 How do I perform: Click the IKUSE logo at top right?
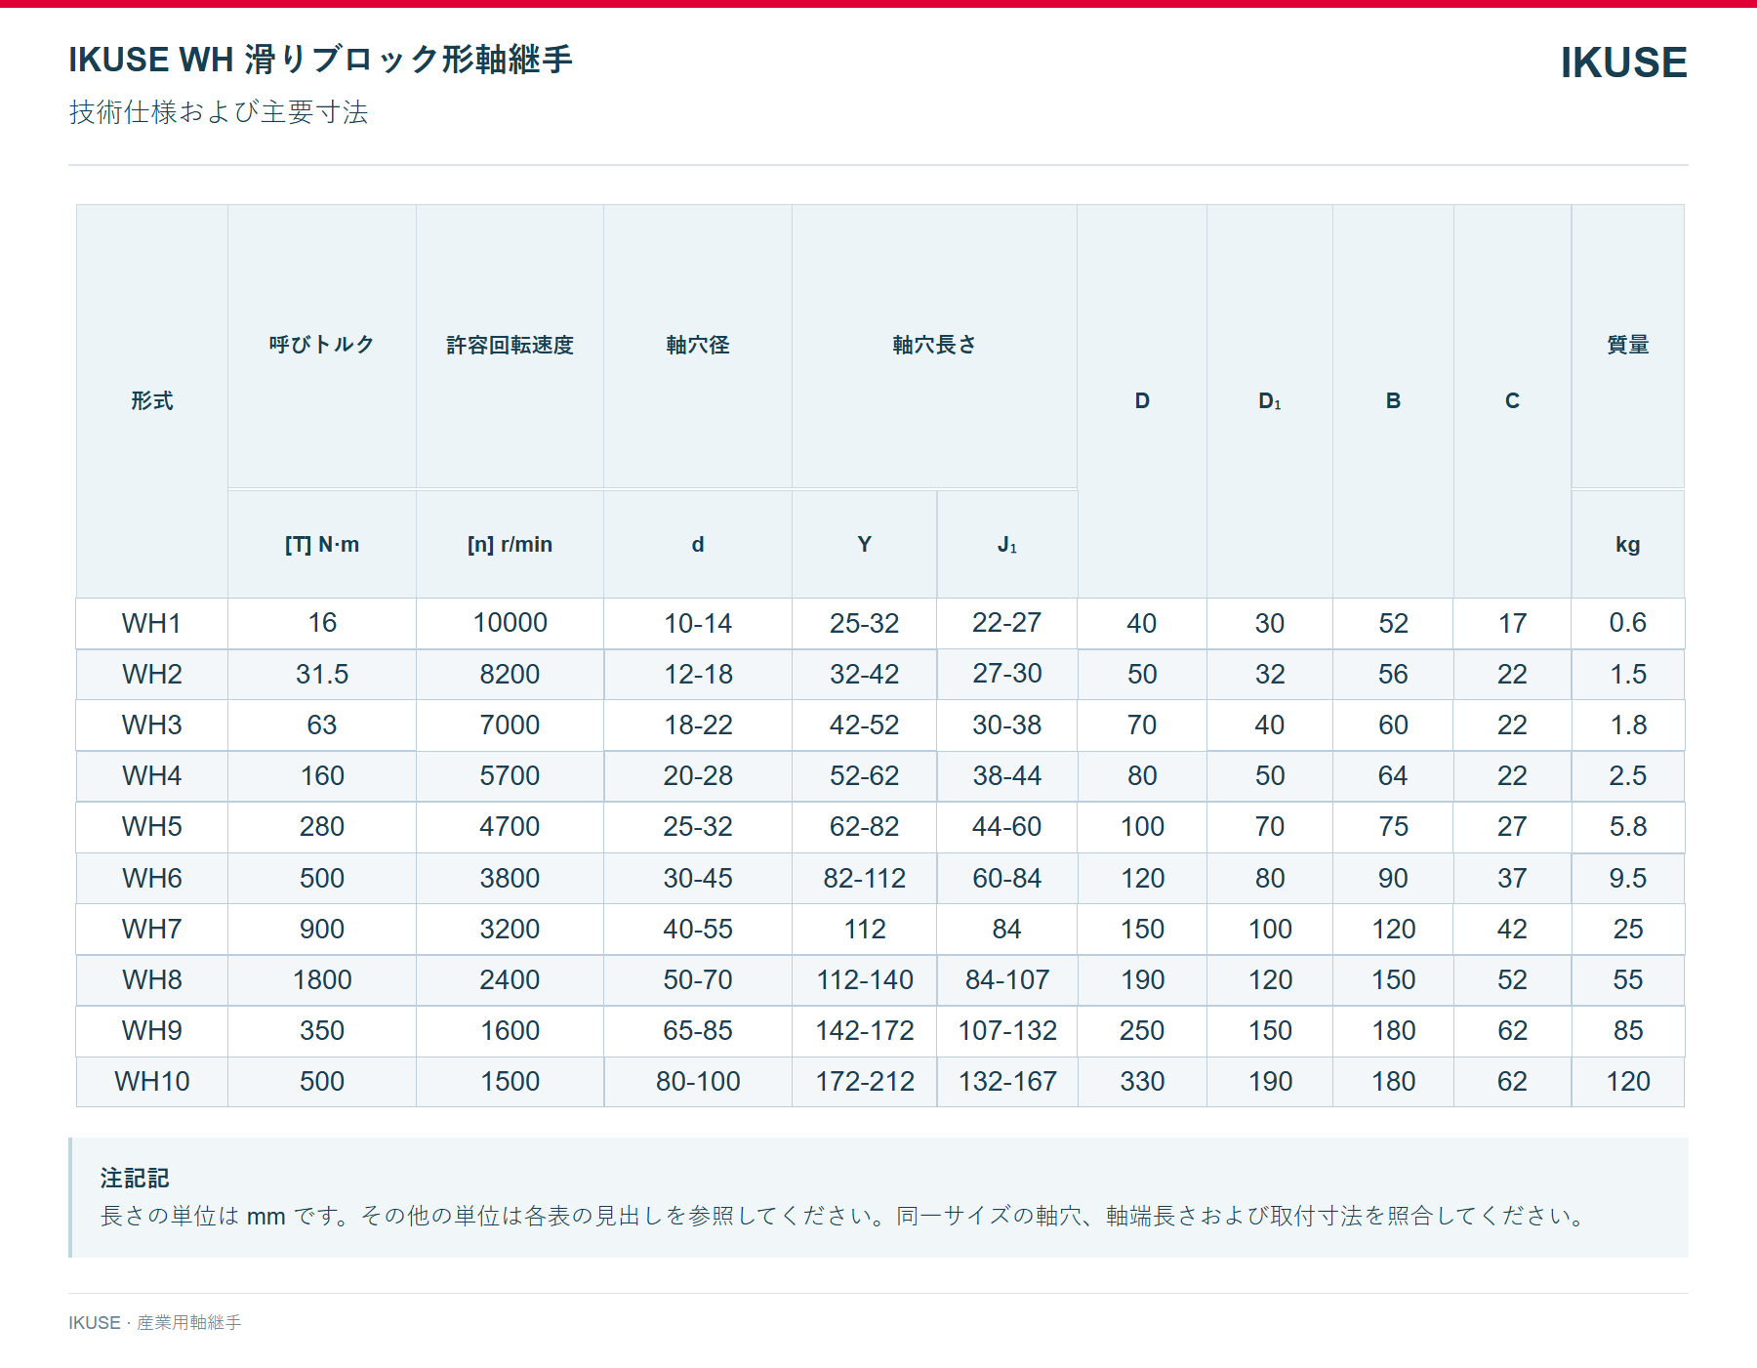1623,62
